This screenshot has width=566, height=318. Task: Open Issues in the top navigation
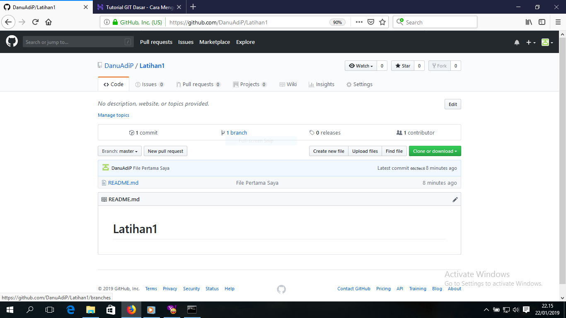186,42
